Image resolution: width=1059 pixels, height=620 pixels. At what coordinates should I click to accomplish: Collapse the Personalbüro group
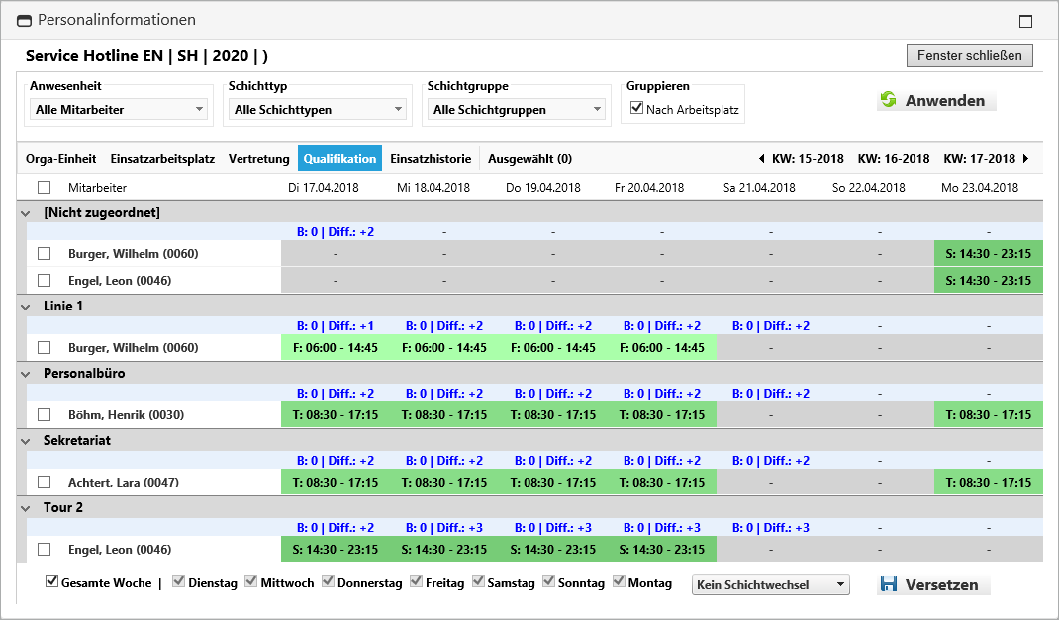tap(26, 375)
